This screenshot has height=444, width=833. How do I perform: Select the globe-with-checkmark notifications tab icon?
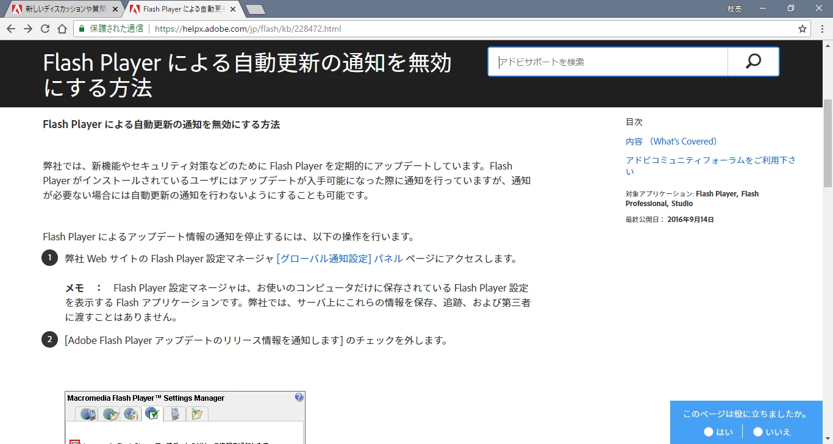click(x=152, y=414)
